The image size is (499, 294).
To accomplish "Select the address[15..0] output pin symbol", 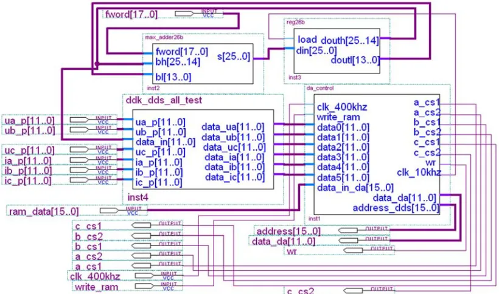I will [x=348, y=230].
